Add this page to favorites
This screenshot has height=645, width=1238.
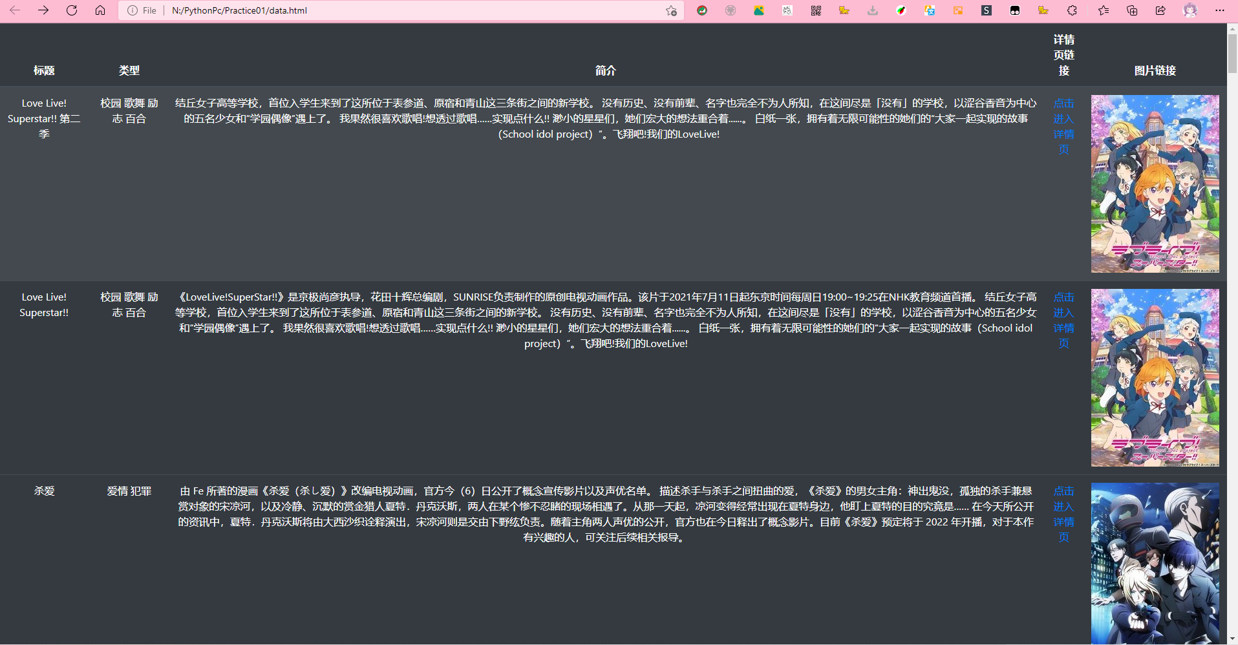tap(671, 10)
